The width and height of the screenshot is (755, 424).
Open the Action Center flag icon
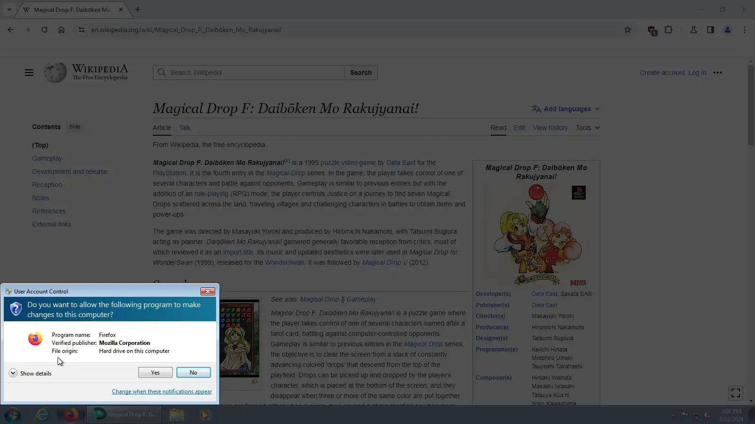pos(684,415)
